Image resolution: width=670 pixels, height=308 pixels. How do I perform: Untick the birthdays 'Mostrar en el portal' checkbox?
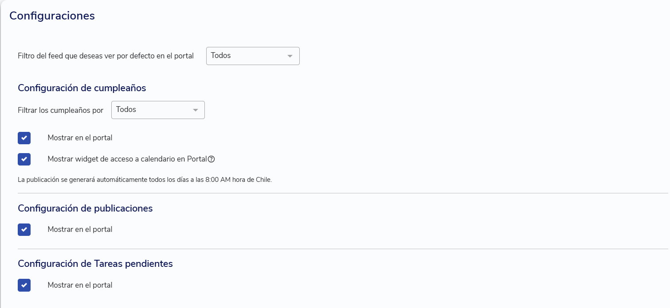(x=24, y=138)
